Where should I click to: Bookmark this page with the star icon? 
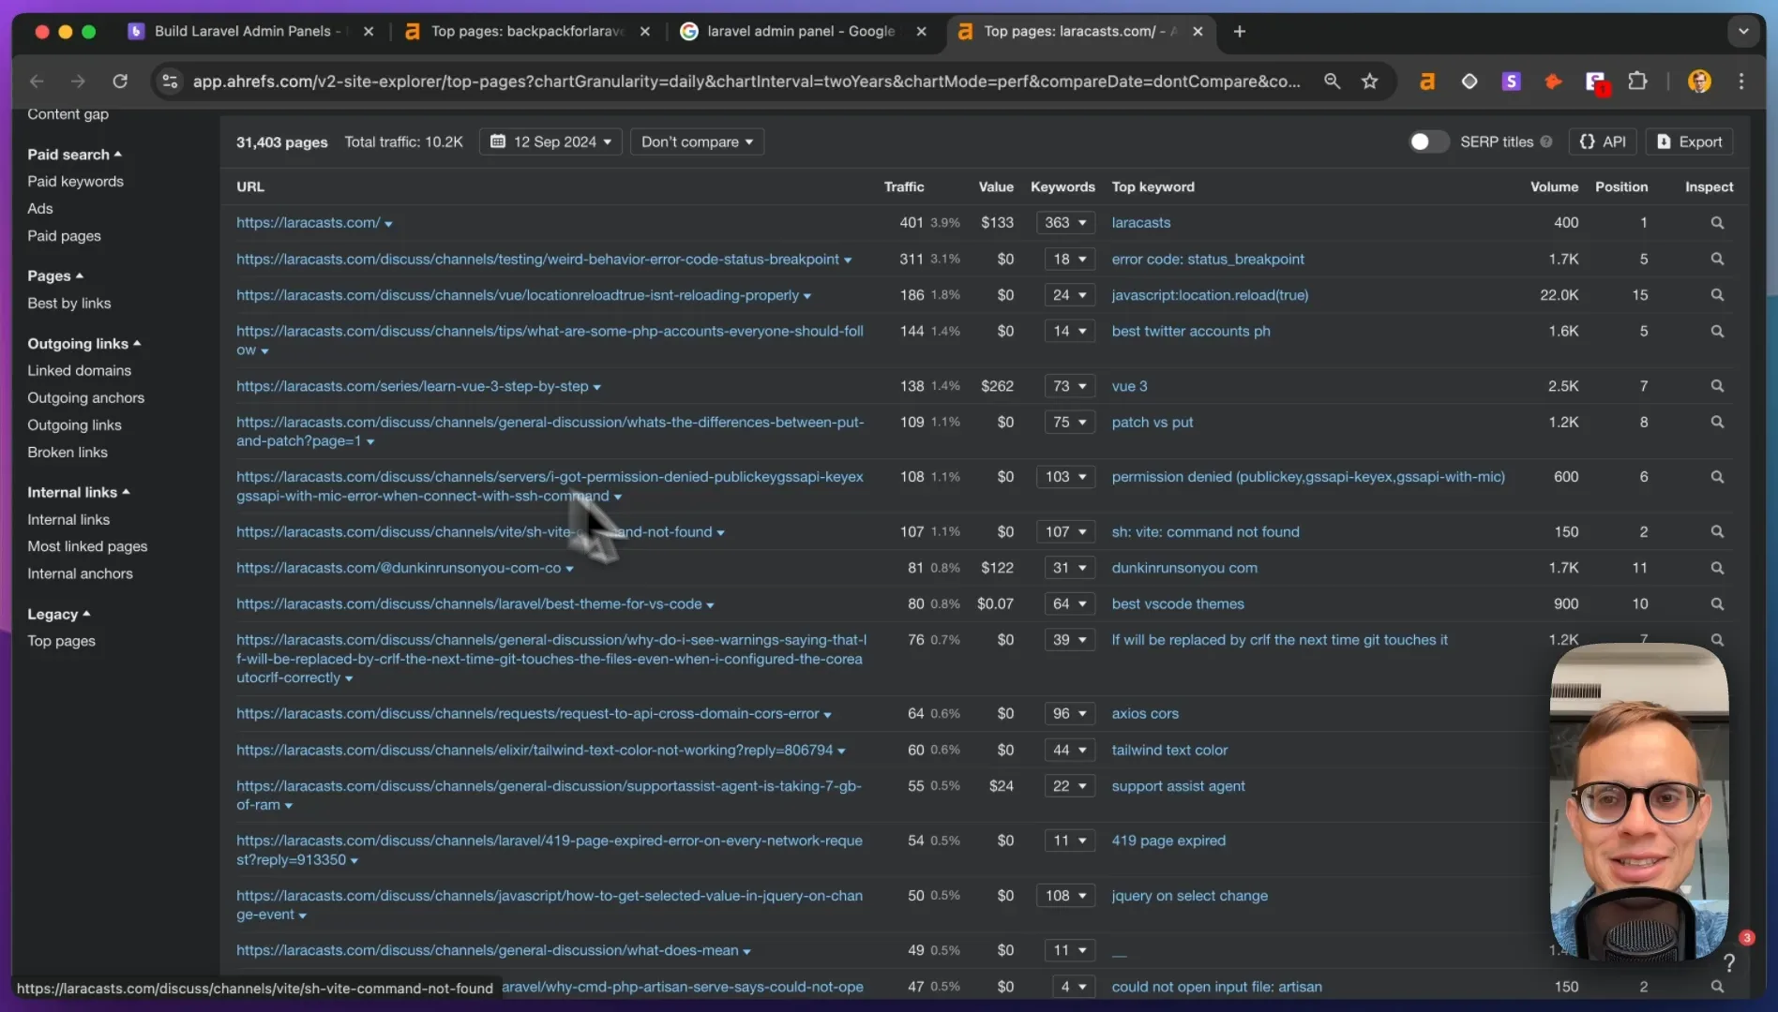coord(1370,82)
